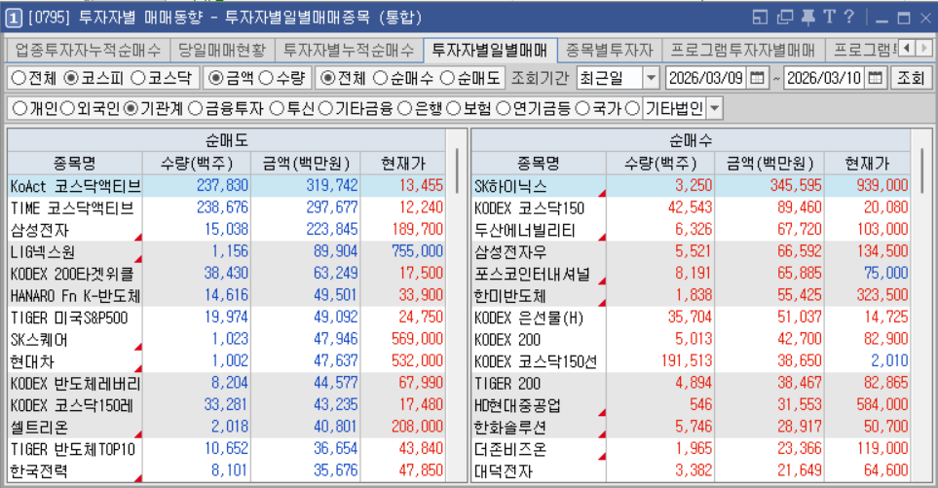Select the 순매도 filter radio button
The height and width of the screenshot is (488, 938).
[x=447, y=78]
